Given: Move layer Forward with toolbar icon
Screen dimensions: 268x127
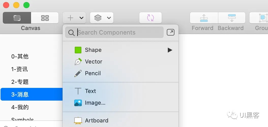Looking at the screenshot, I should click(204, 18).
